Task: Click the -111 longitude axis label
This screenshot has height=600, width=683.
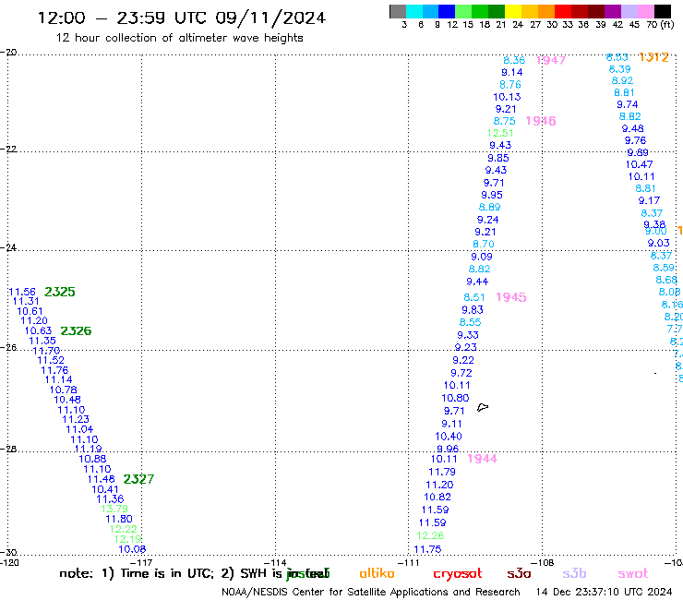Action: click(410, 563)
